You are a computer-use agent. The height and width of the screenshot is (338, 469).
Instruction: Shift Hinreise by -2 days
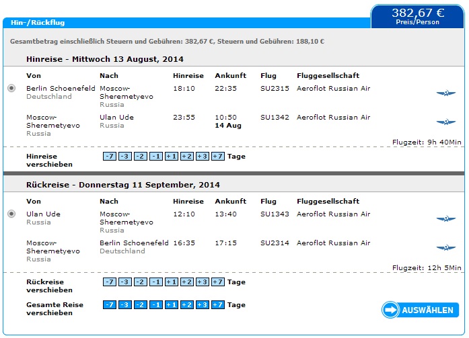coord(141,156)
